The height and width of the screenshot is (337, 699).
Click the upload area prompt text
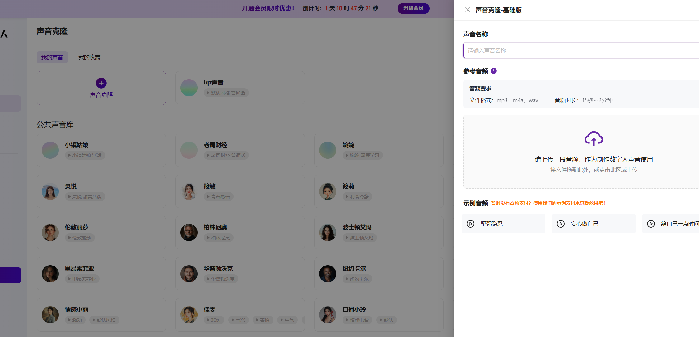tap(593, 159)
